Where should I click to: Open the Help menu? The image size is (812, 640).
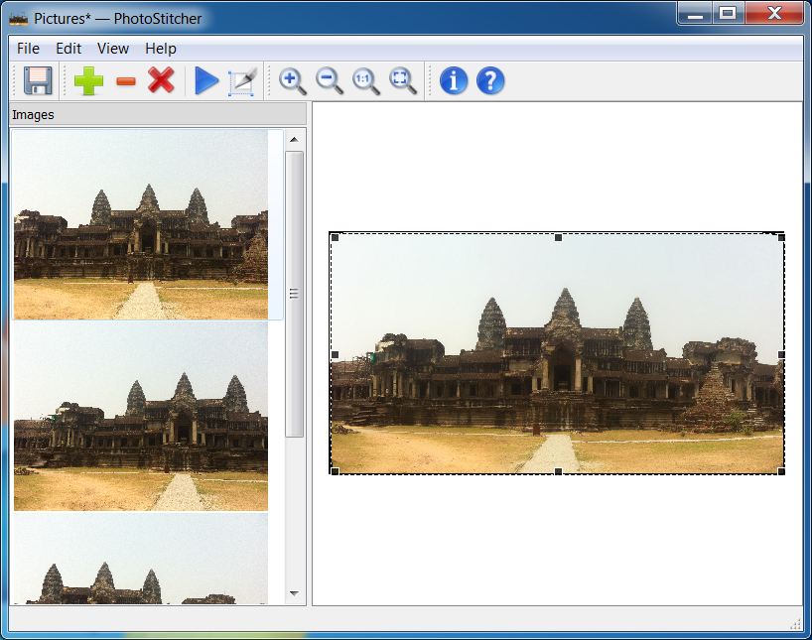[160, 48]
